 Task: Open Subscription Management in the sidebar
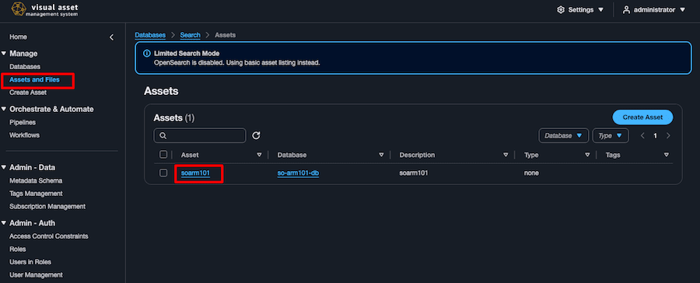[47, 207]
